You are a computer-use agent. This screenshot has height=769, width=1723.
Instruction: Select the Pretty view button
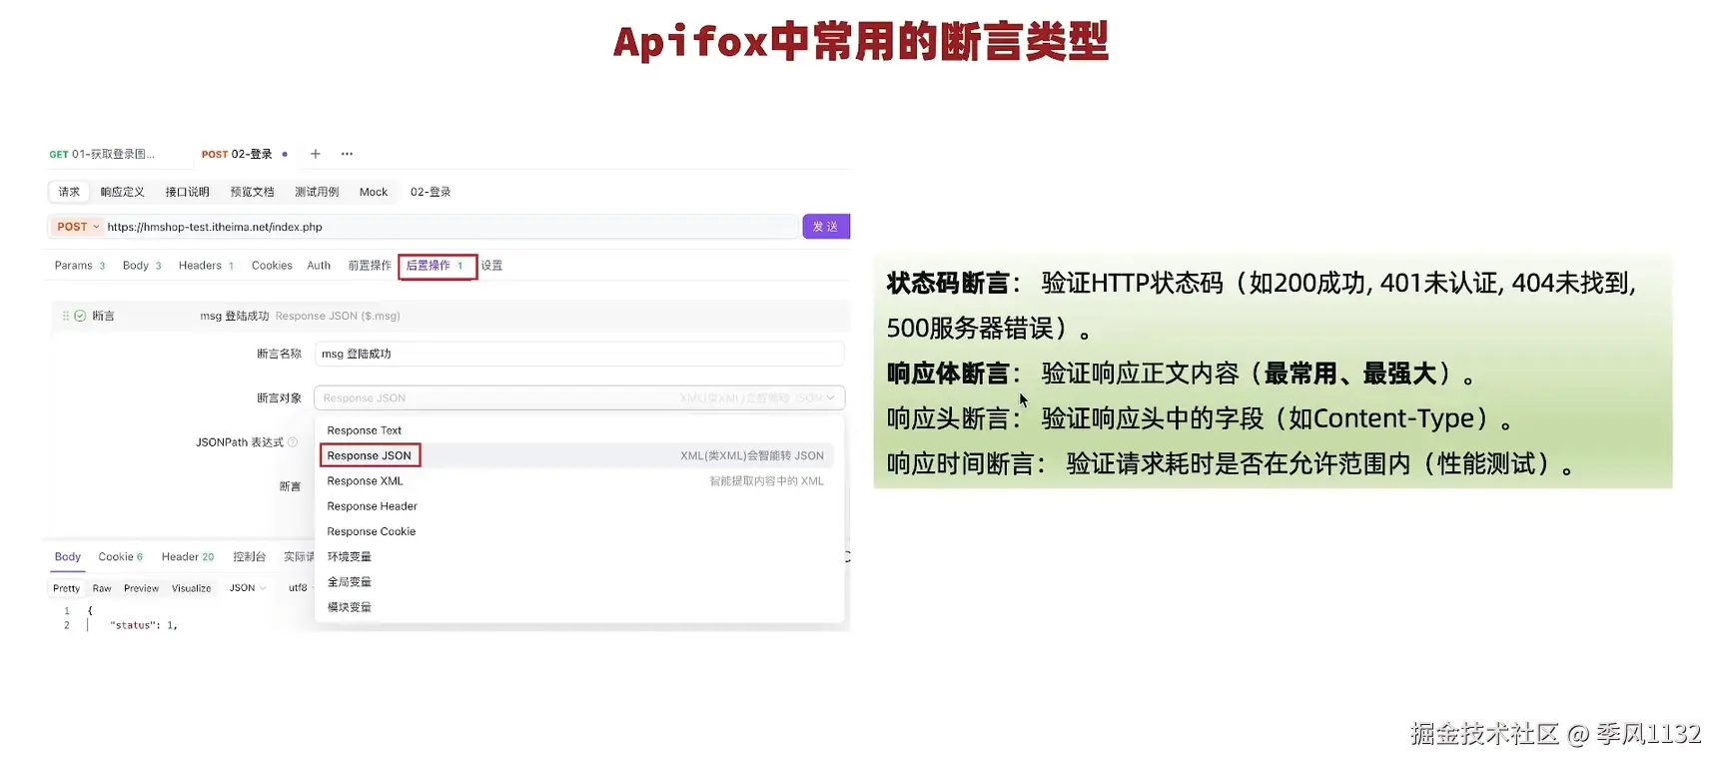click(66, 588)
